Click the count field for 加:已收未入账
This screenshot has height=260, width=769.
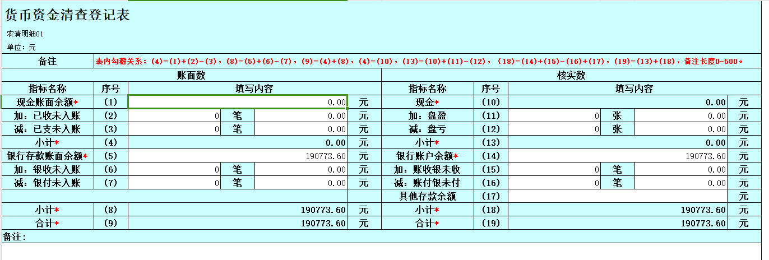174,115
